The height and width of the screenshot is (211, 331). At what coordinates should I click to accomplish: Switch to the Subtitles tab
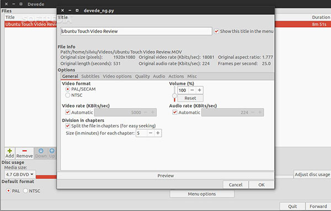[90, 76]
